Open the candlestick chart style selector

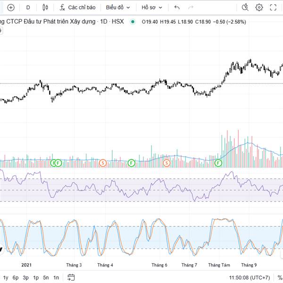point(45,8)
